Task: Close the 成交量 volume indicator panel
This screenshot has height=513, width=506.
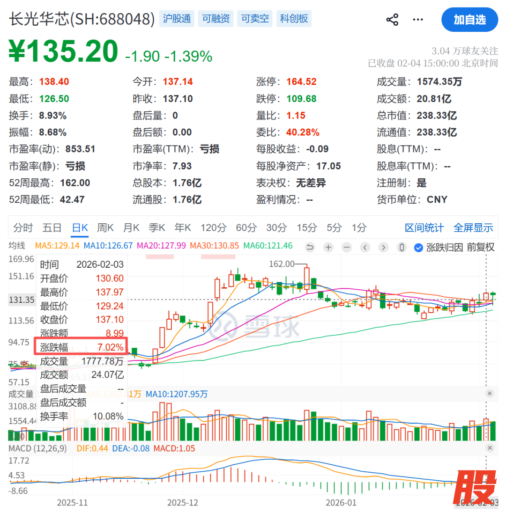Action: [490, 394]
